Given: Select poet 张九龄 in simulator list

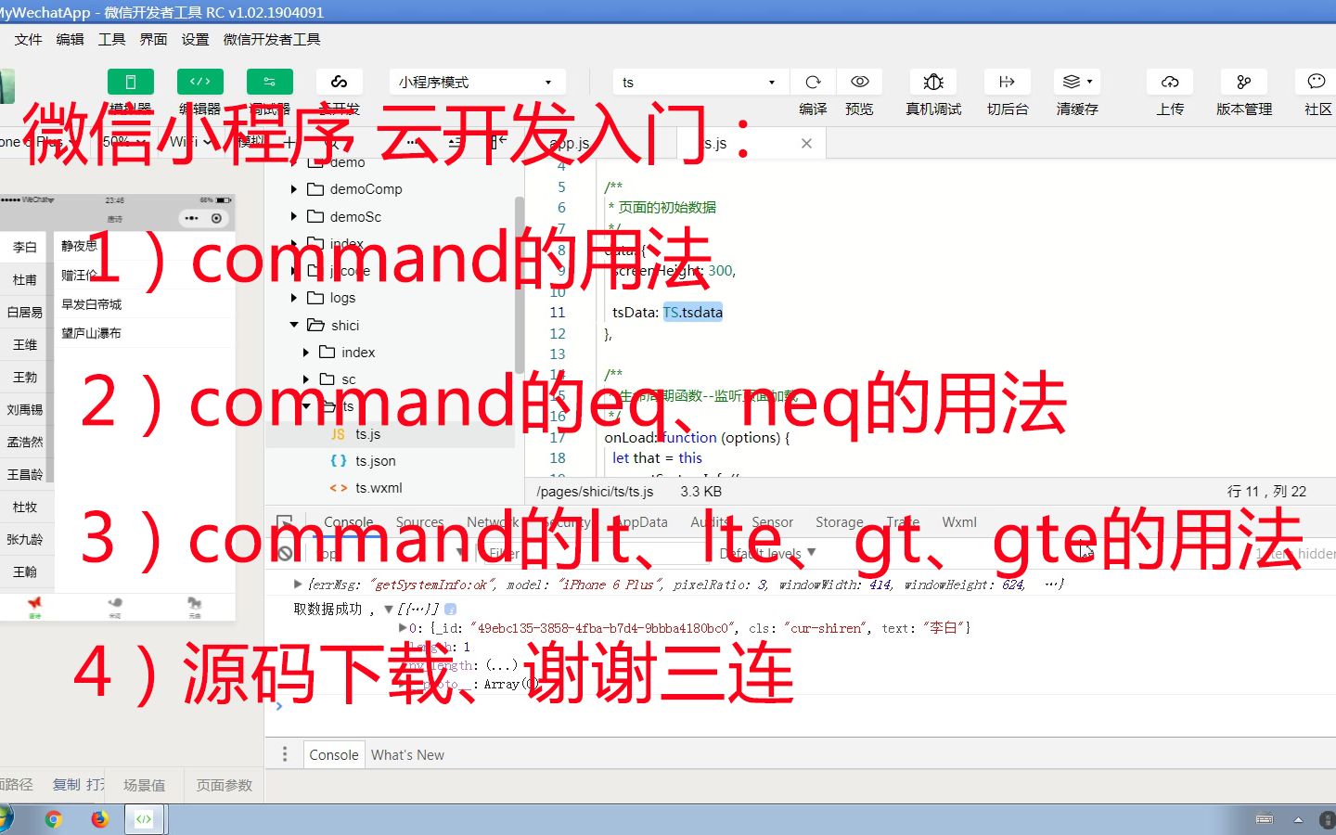Looking at the screenshot, I should pos(25,539).
